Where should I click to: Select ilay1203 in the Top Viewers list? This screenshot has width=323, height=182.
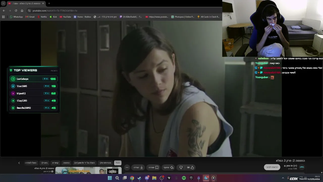[34, 101]
